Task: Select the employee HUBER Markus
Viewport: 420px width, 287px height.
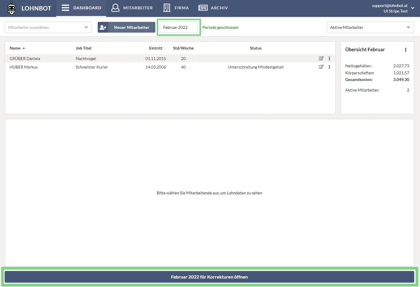Action: (24, 67)
